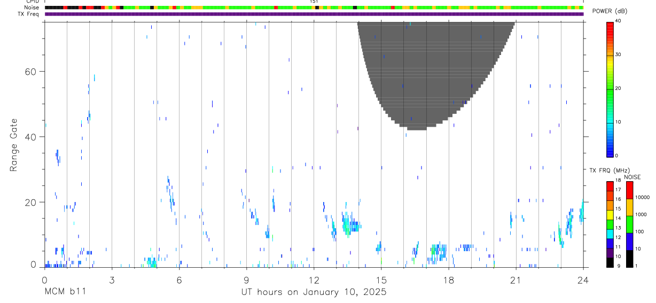
Task: Click the 1 label on NOISE scale
Action: 636,266
